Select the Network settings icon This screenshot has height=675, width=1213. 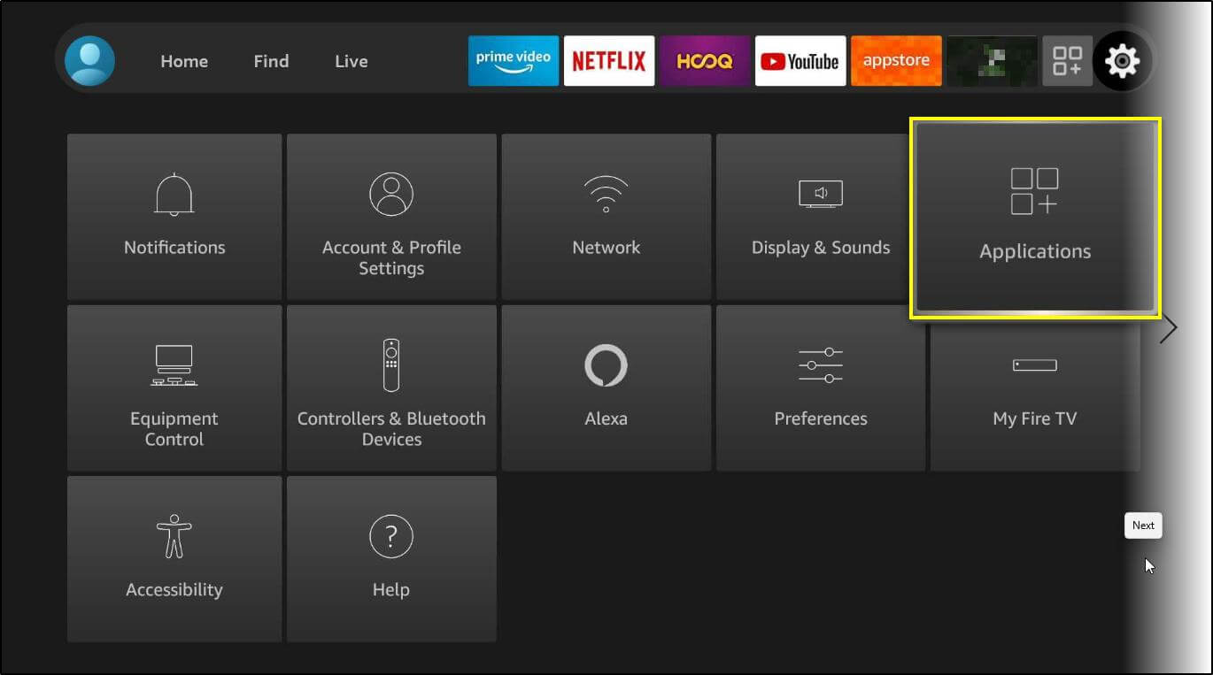(606, 216)
